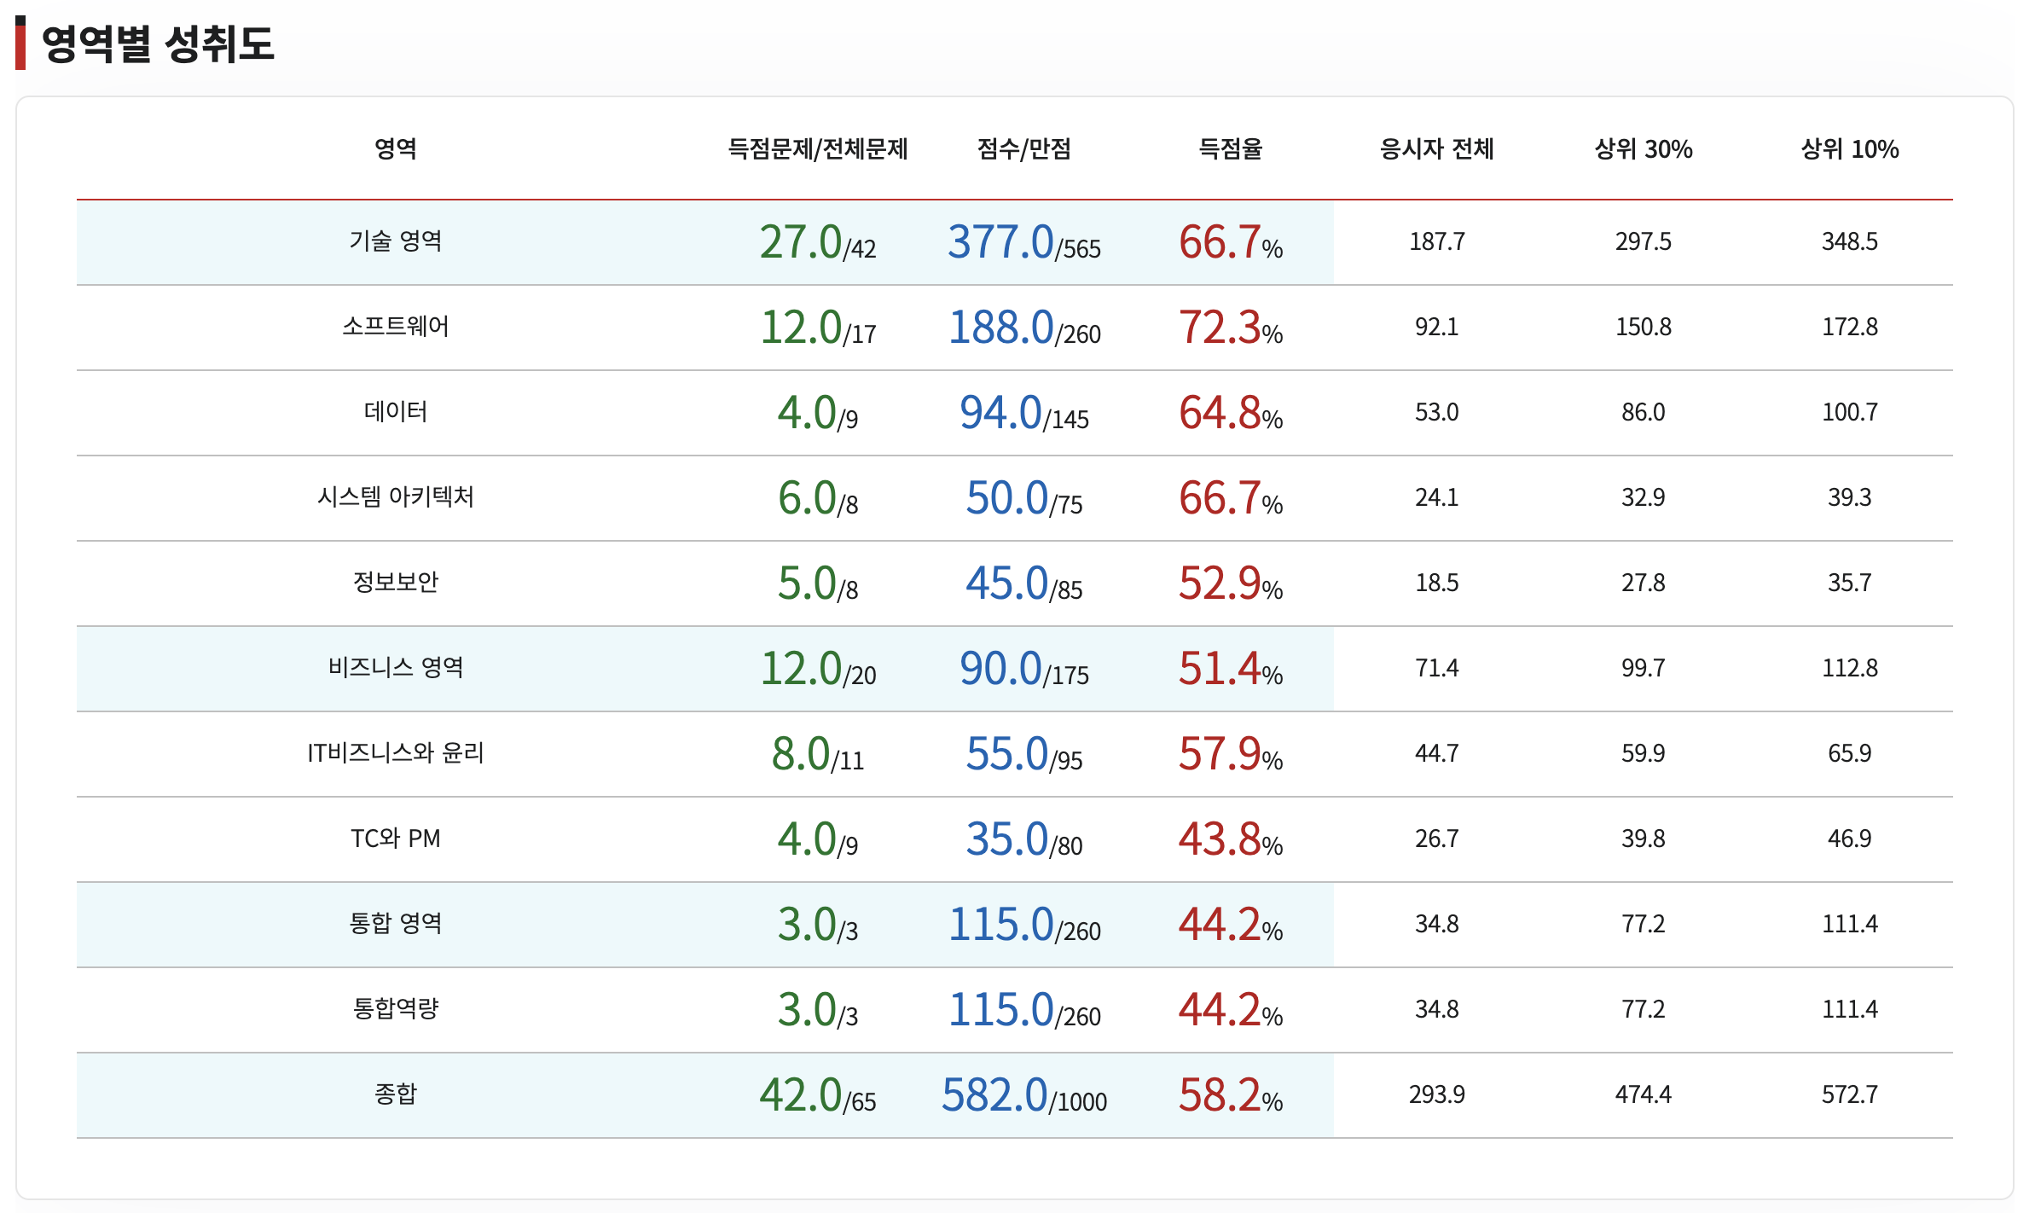The height and width of the screenshot is (1213, 2035).
Task: Click the 비즈니스 영역 row label
Action: [395, 668]
